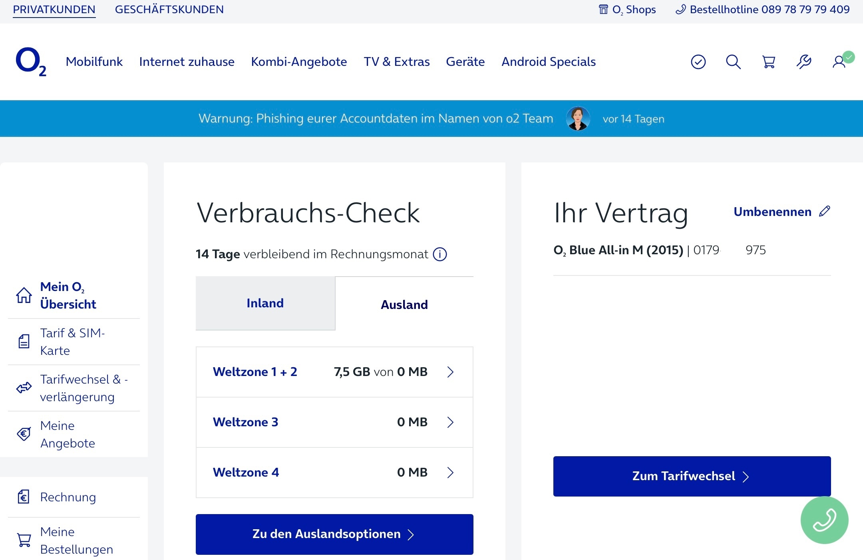Screen dimensions: 863x560
Task: Click the O2 logo
Action: (31, 62)
